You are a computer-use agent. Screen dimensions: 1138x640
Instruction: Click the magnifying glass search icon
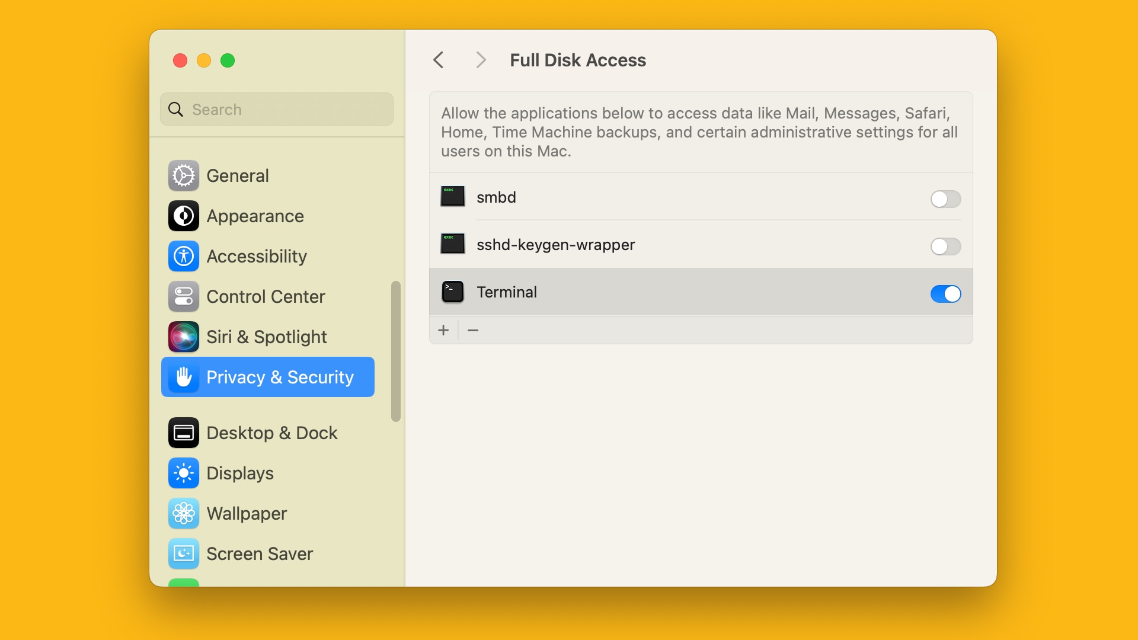tap(175, 109)
